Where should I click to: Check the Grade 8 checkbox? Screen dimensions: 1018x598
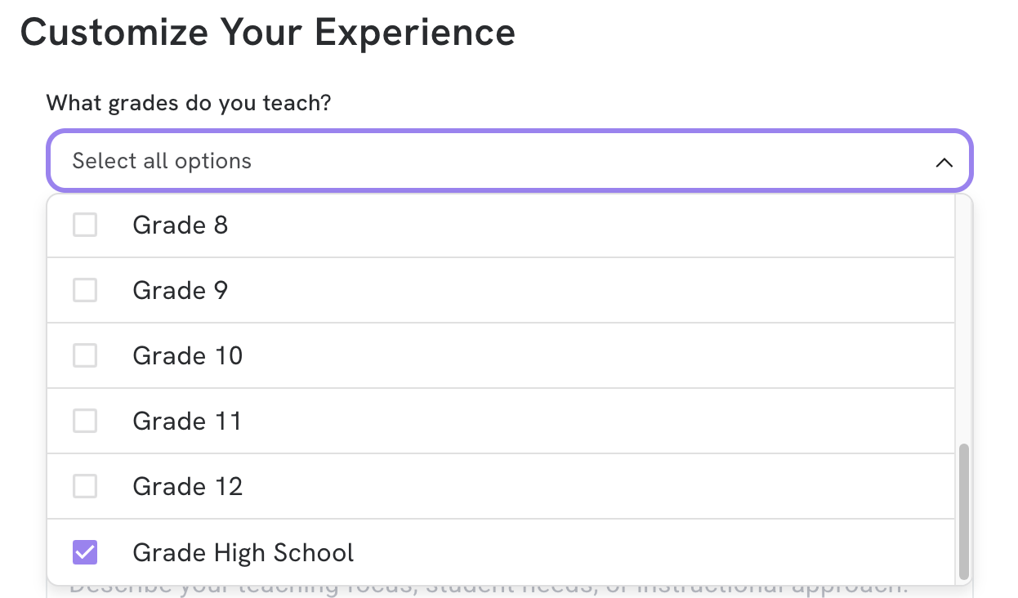[85, 225]
